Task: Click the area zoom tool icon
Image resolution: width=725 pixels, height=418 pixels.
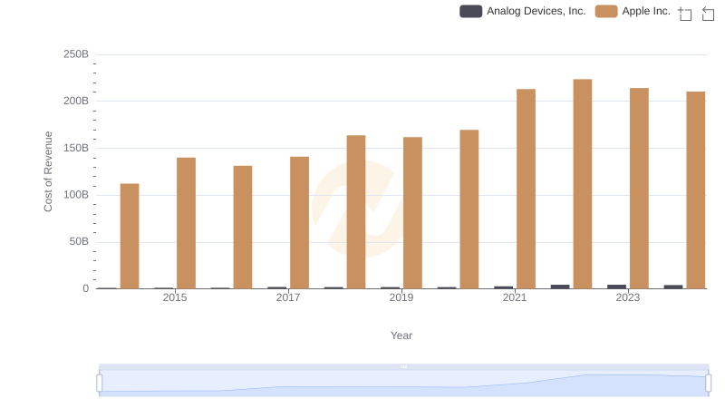Action: (x=685, y=14)
